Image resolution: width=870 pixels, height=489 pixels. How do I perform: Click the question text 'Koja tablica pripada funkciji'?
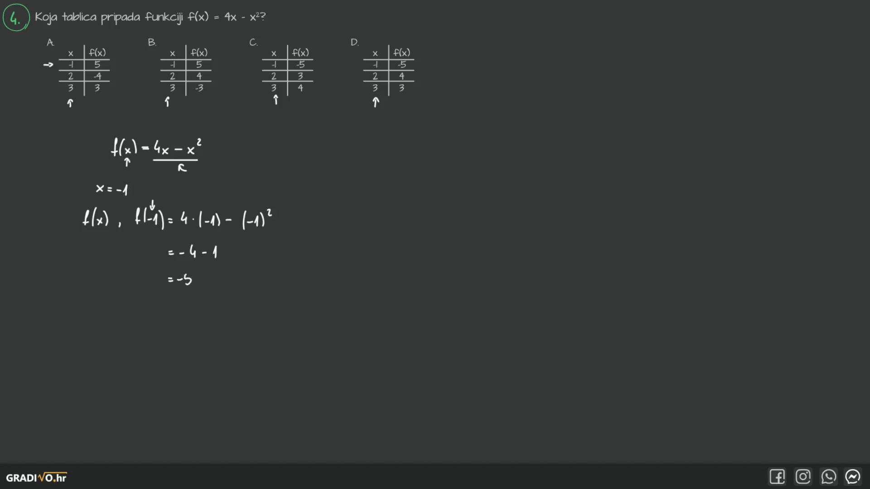click(109, 17)
